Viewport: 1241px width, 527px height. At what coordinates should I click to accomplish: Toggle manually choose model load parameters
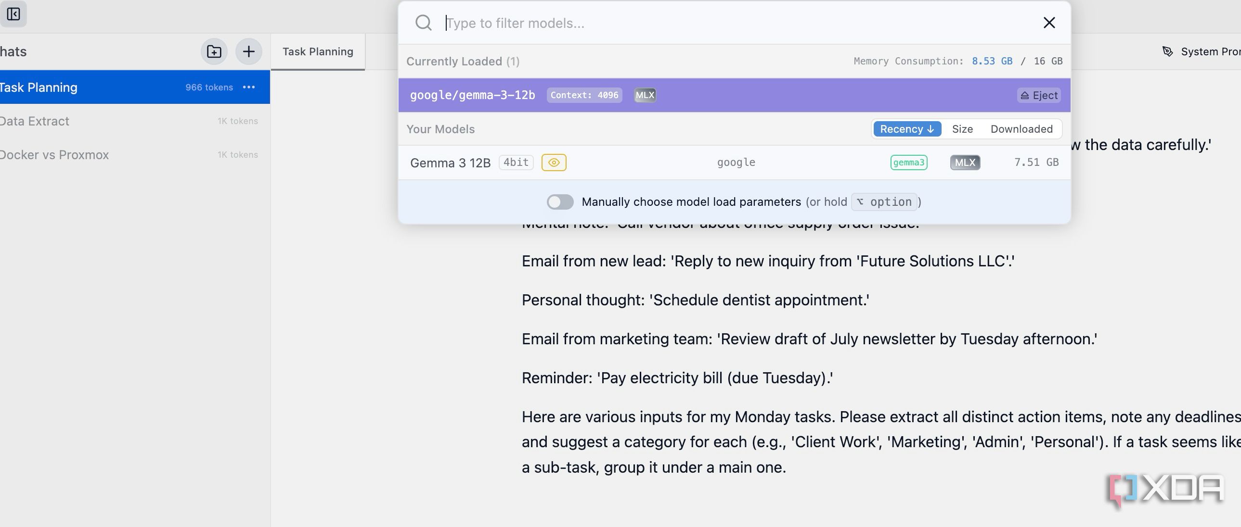tap(560, 201)
